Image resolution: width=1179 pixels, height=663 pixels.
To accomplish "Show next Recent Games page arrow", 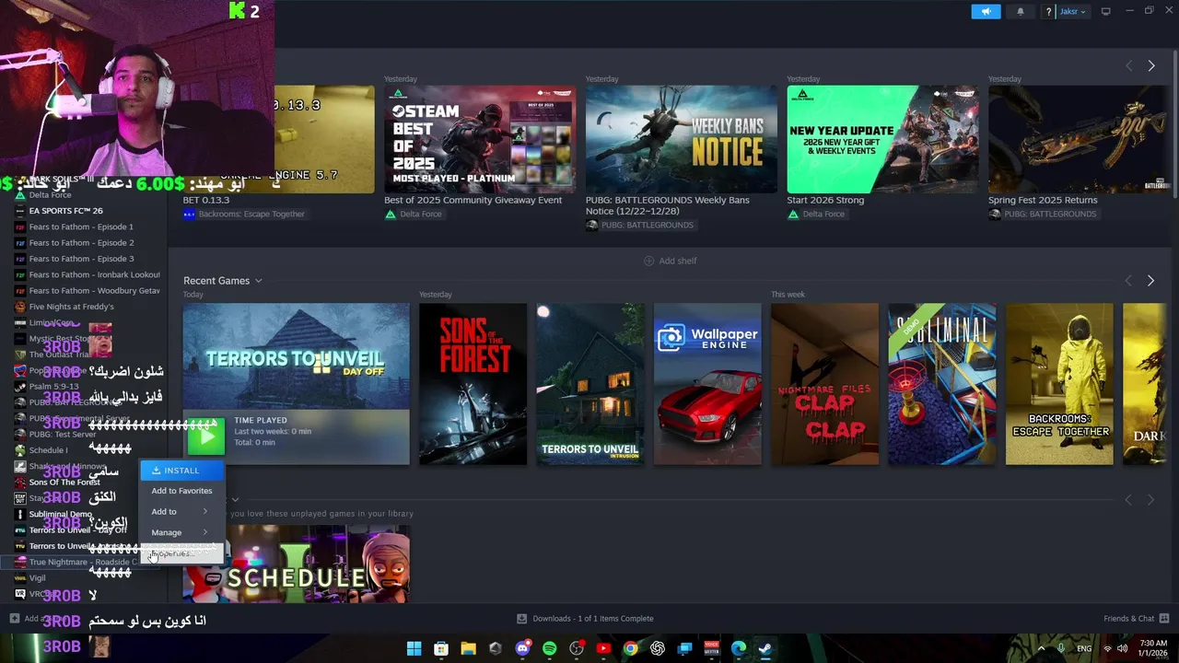I will (1150, 281).
